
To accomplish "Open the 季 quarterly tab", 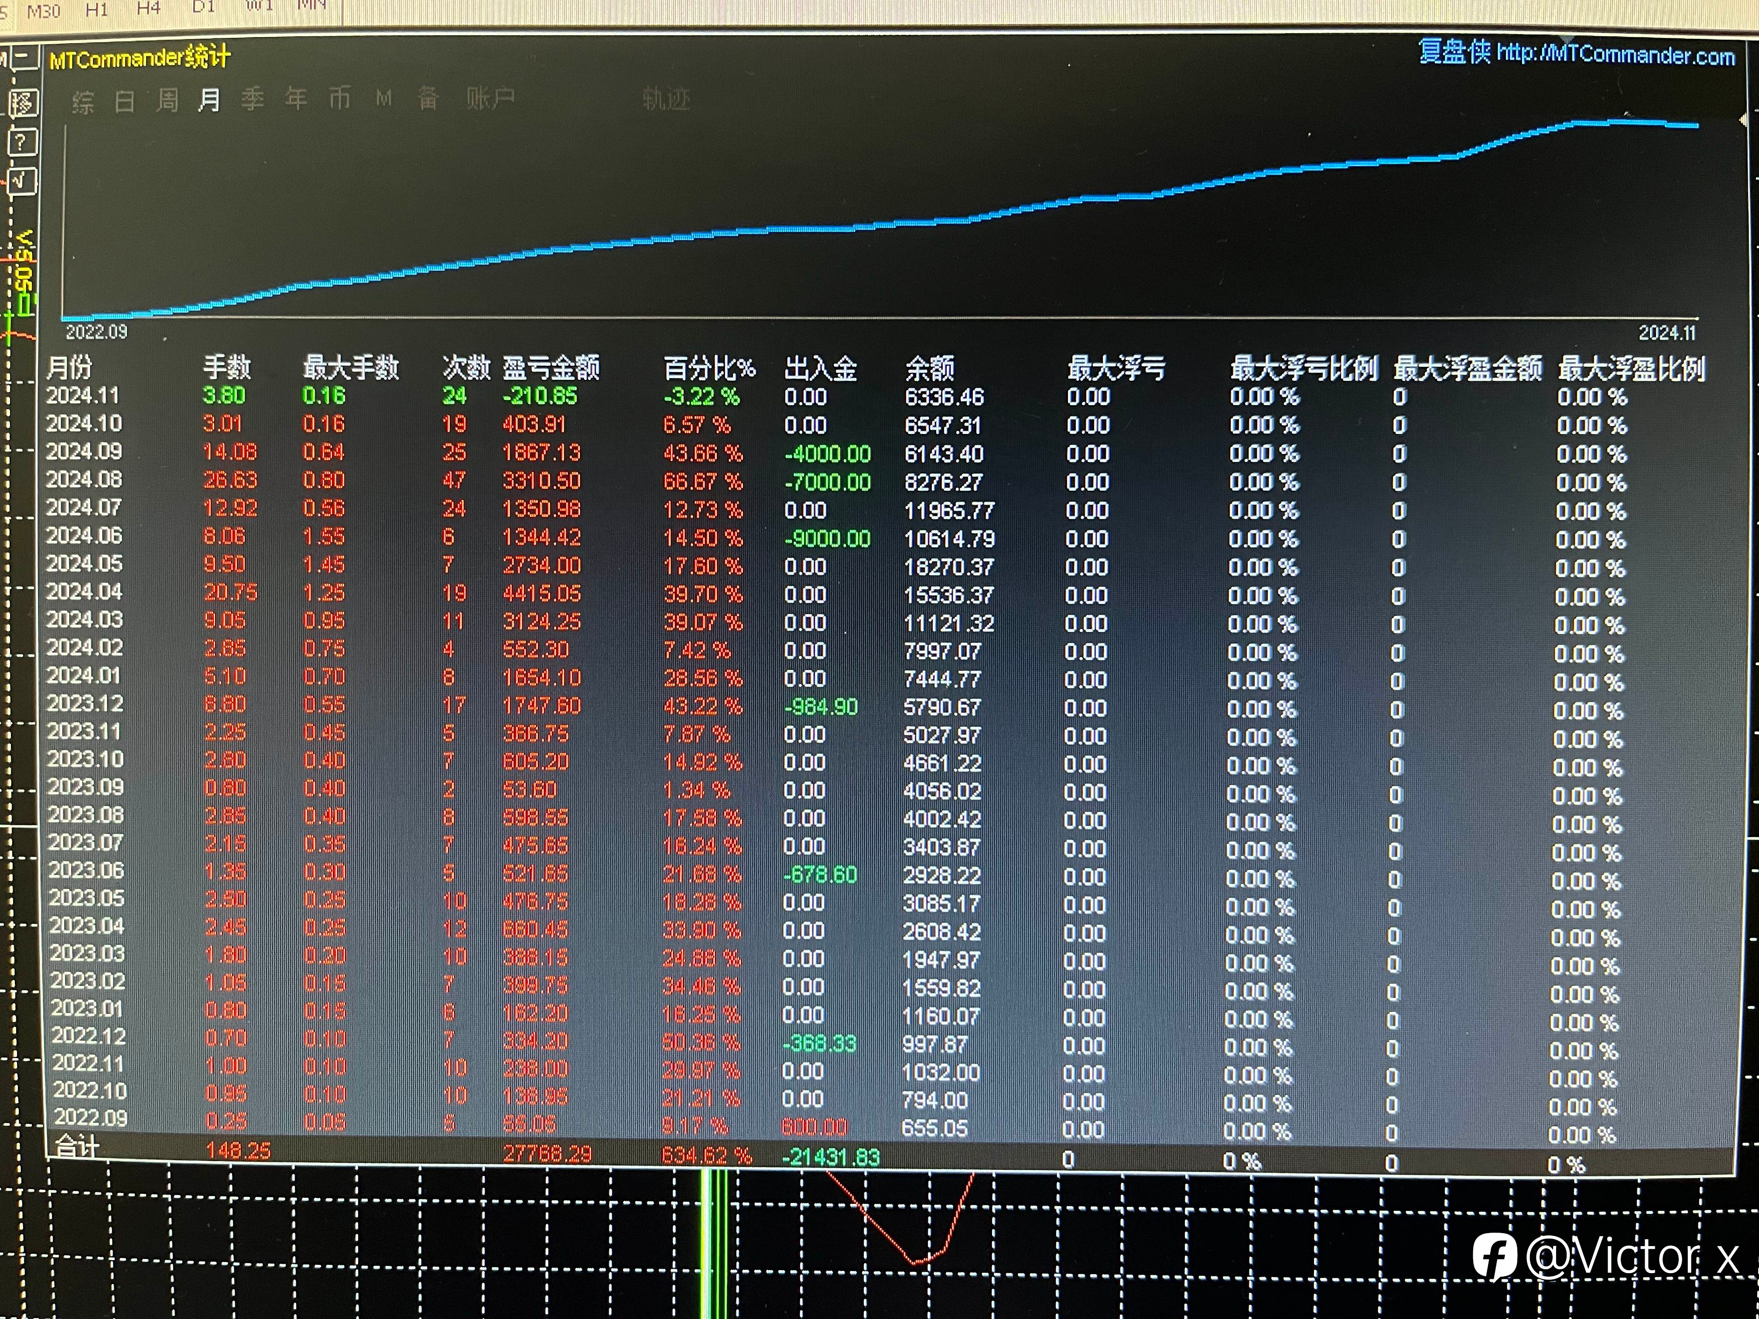I will pos(253,99).
